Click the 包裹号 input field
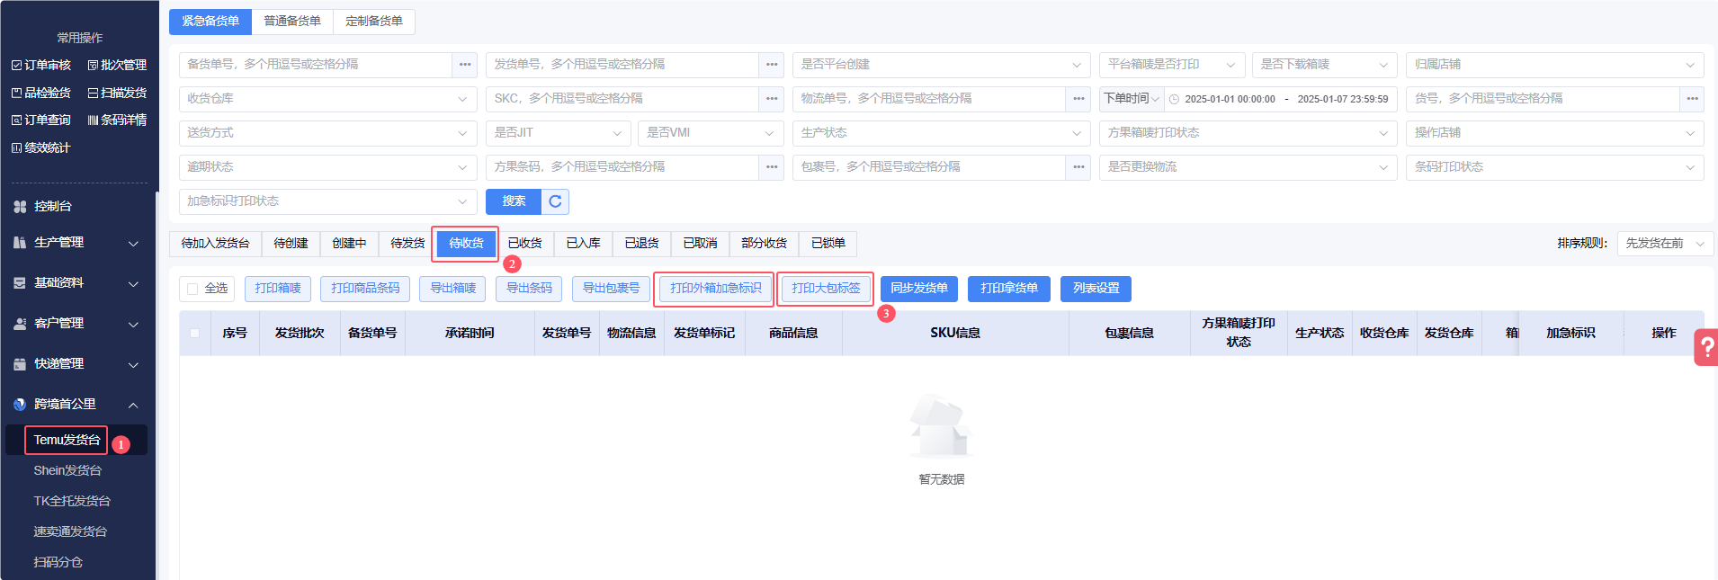 (929, 167)
